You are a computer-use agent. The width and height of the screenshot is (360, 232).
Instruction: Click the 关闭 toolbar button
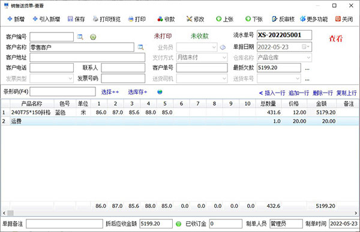(x=344, y=19)
